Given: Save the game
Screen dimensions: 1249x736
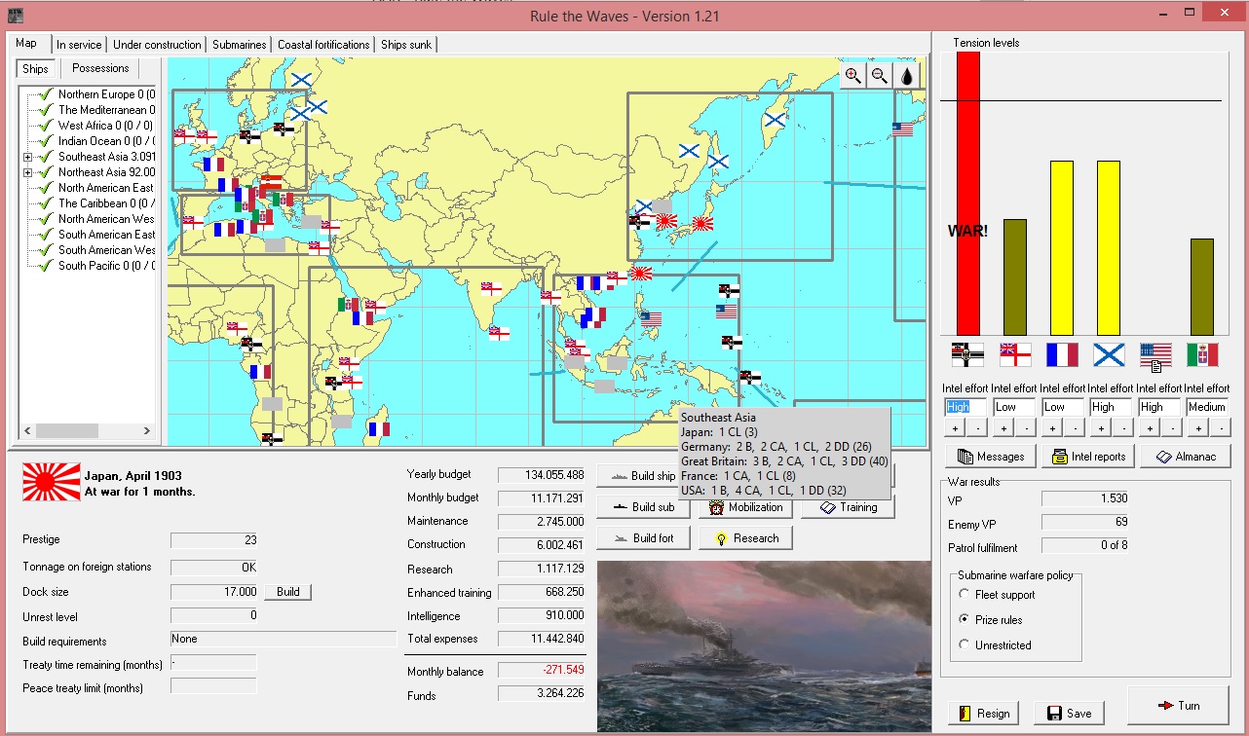Looking at the screenshot, I should pyautogui.click(x=1069, y=713).
